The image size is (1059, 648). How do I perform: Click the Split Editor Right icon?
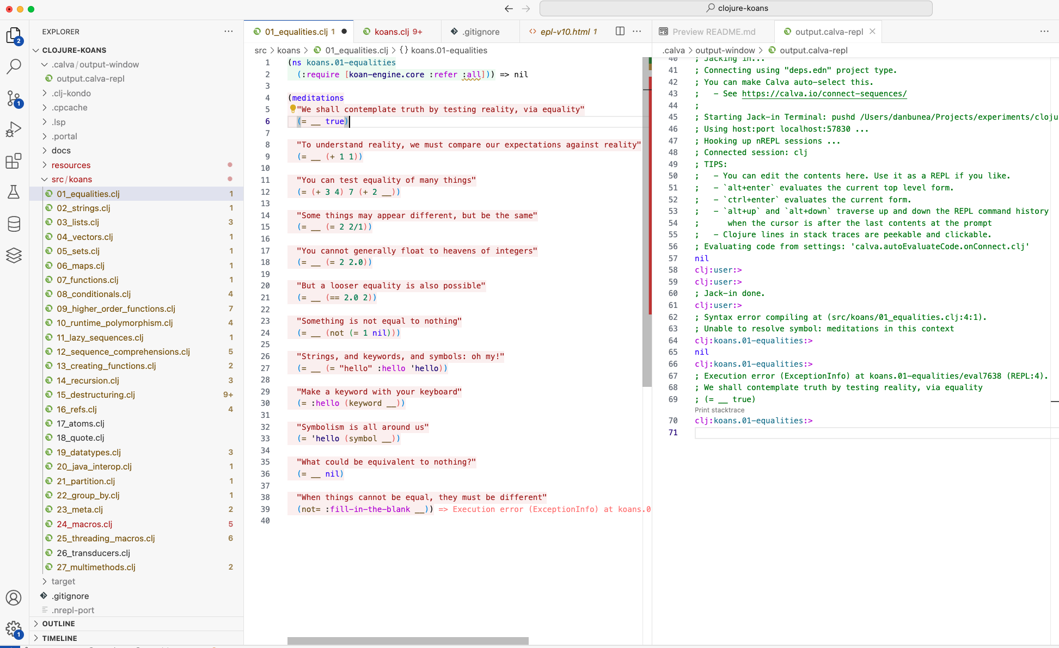tap(620, 32)
